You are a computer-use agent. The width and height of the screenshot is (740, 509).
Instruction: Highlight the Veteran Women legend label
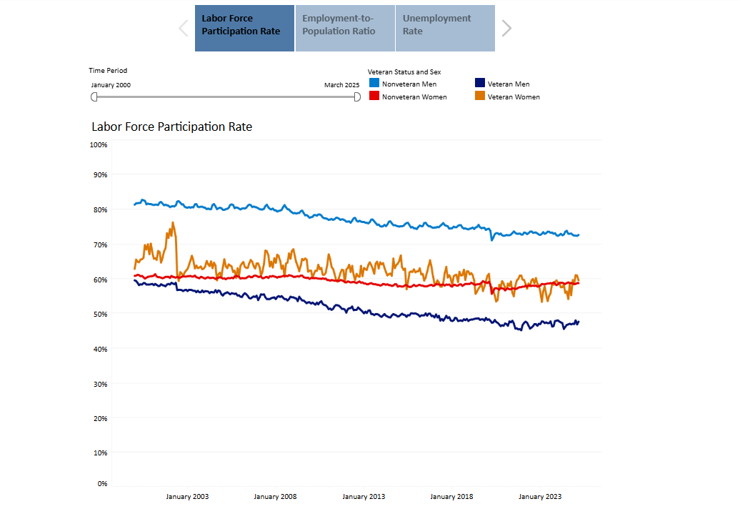coord(514,97)
